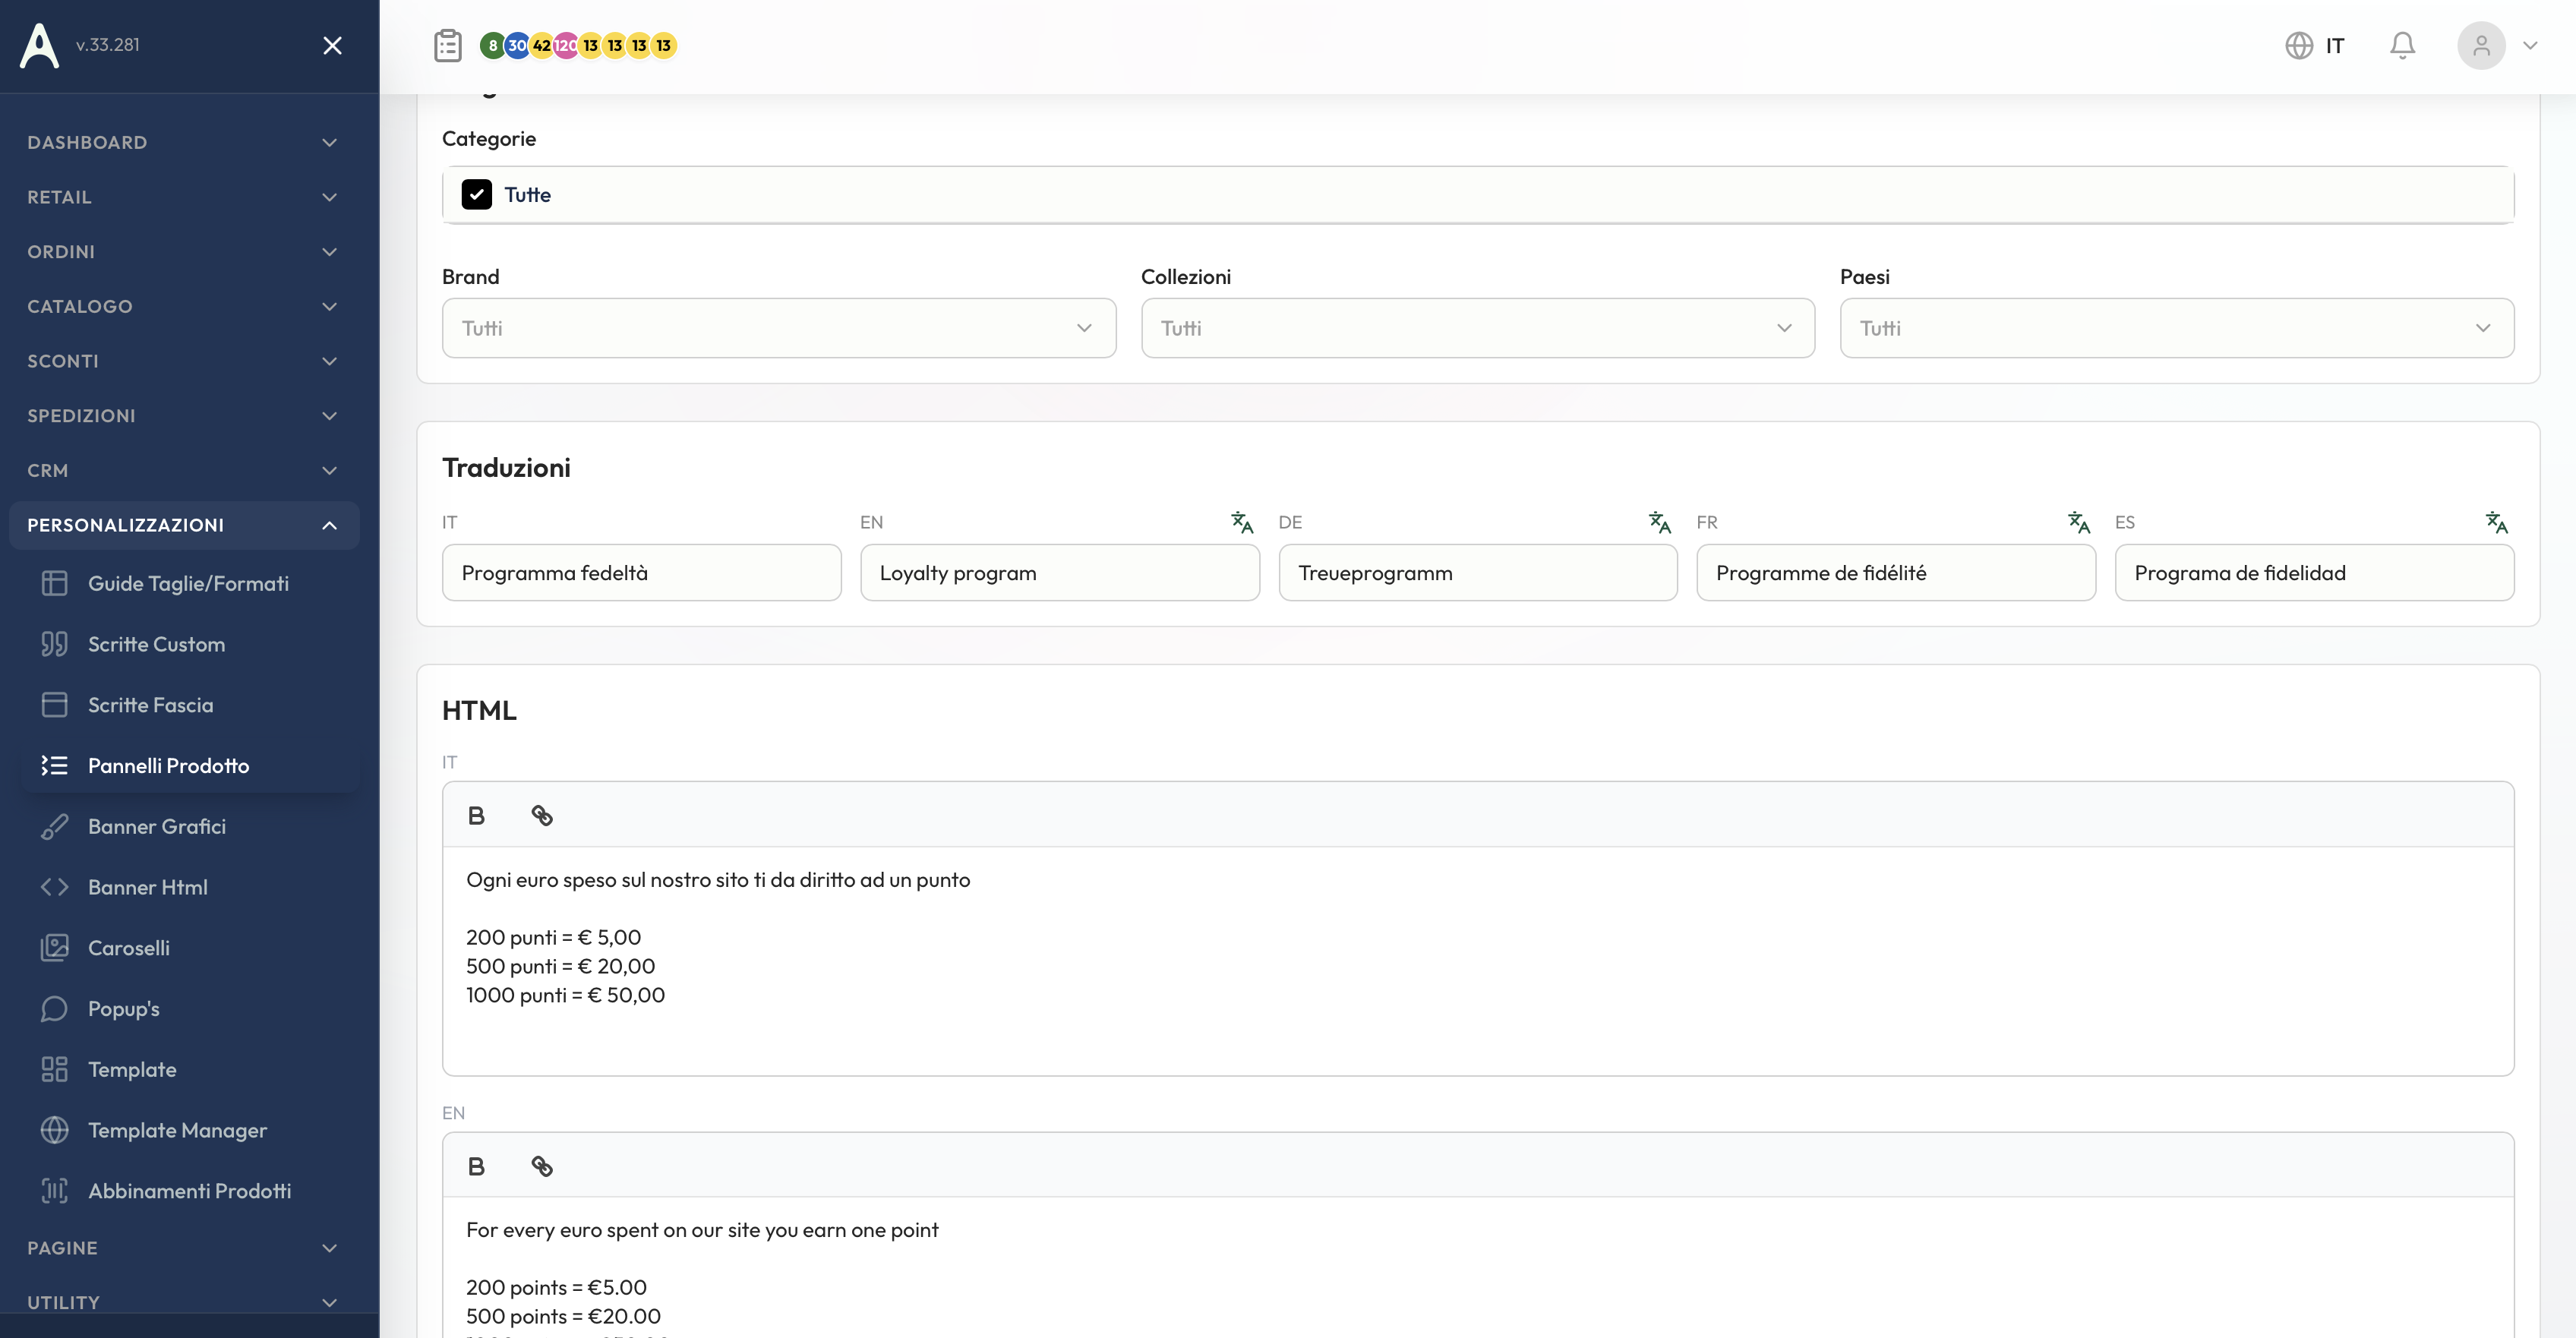The width and height of the screenshot is (2576, 1338).
Task: Click the version label v.33.281
Action: [x=108, y=45]
